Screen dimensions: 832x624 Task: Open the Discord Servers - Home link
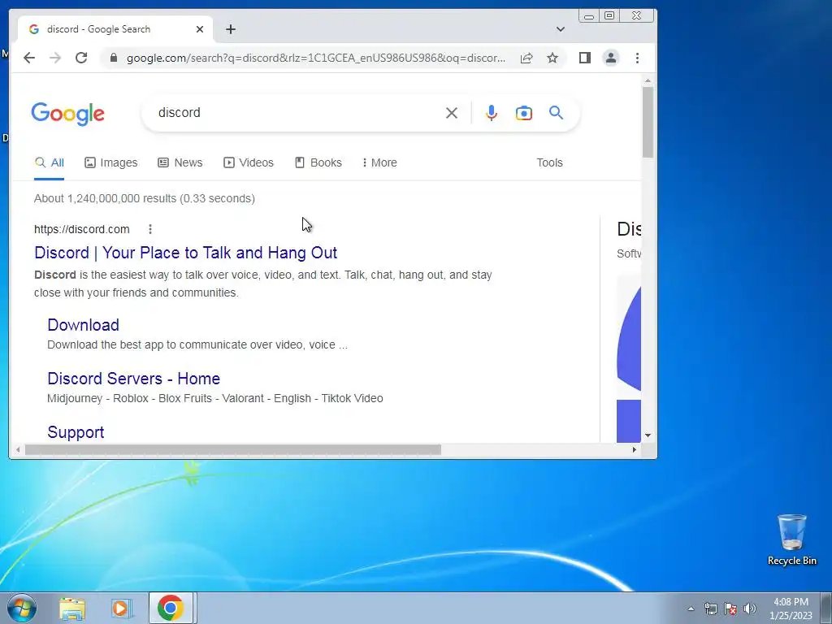(134, 379)
